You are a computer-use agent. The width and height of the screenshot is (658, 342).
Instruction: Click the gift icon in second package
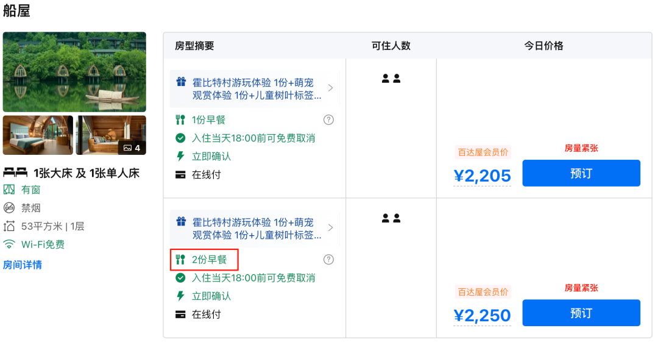[x=181, y=221]
